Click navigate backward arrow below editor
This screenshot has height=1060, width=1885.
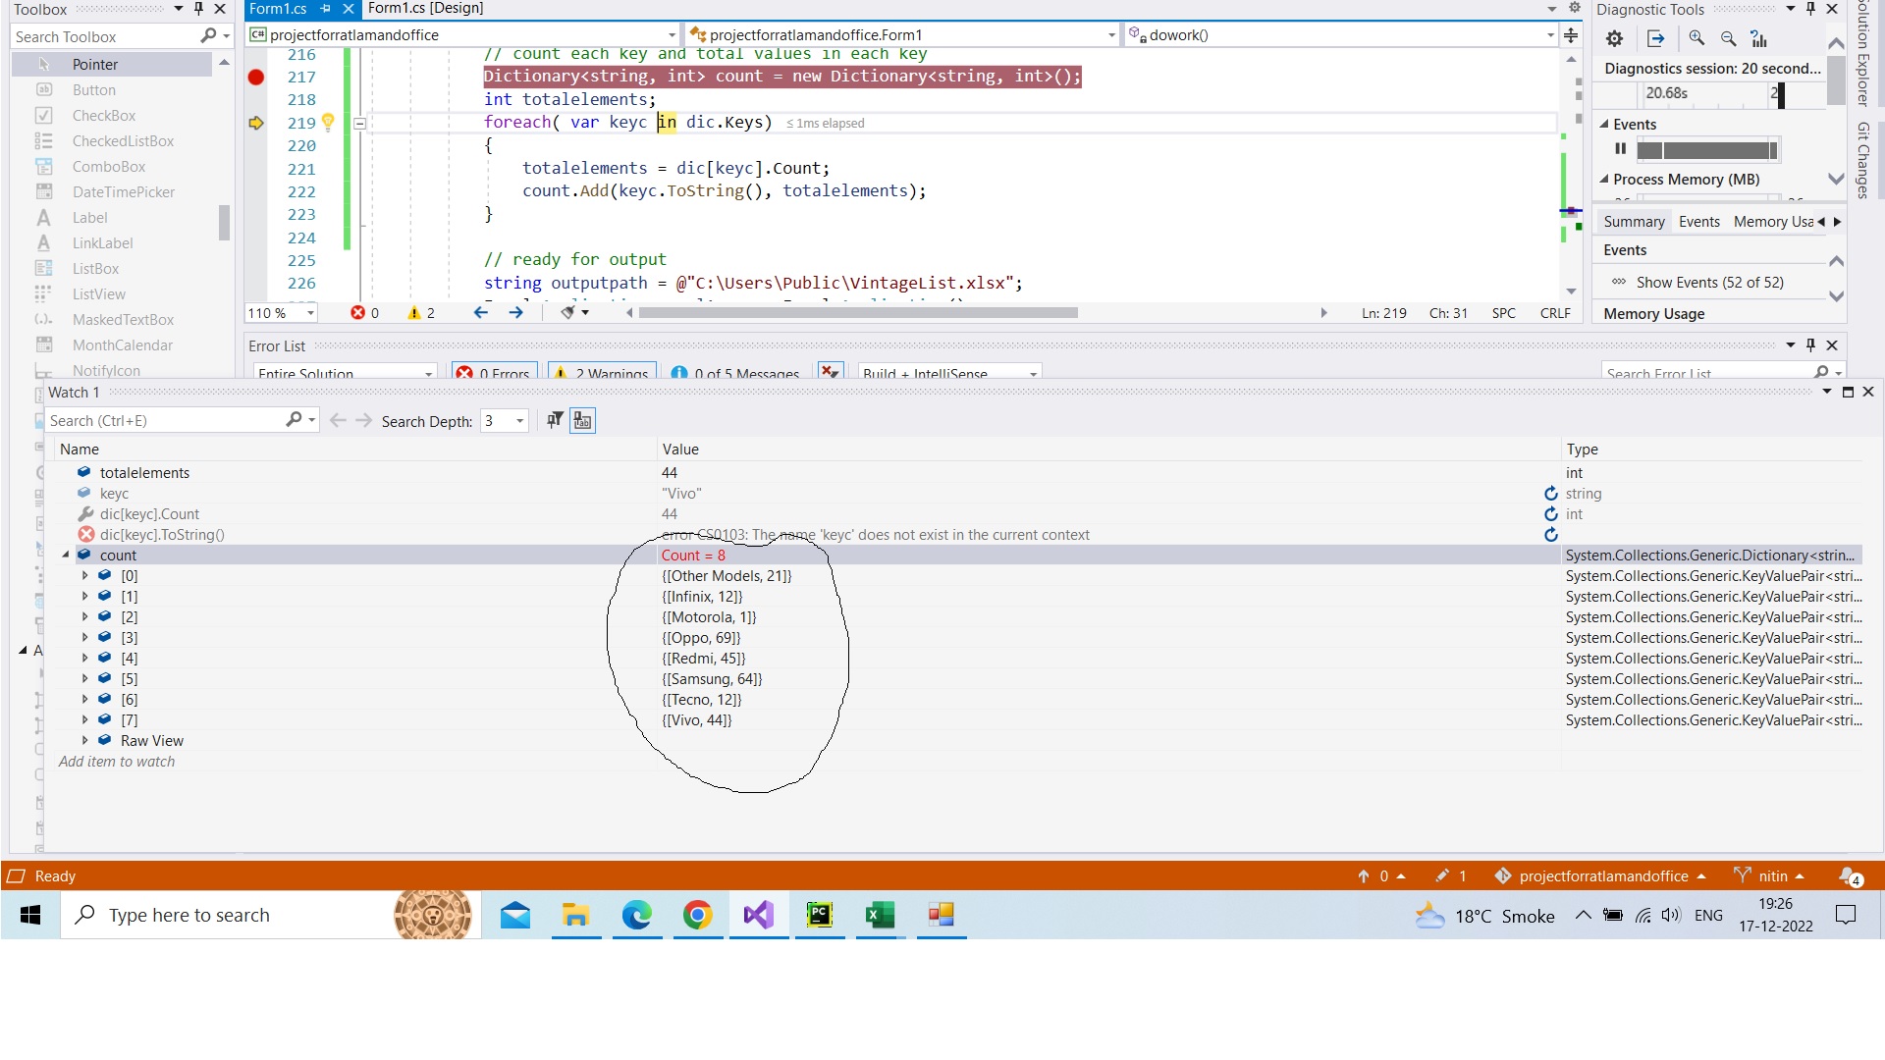[481, 313]
